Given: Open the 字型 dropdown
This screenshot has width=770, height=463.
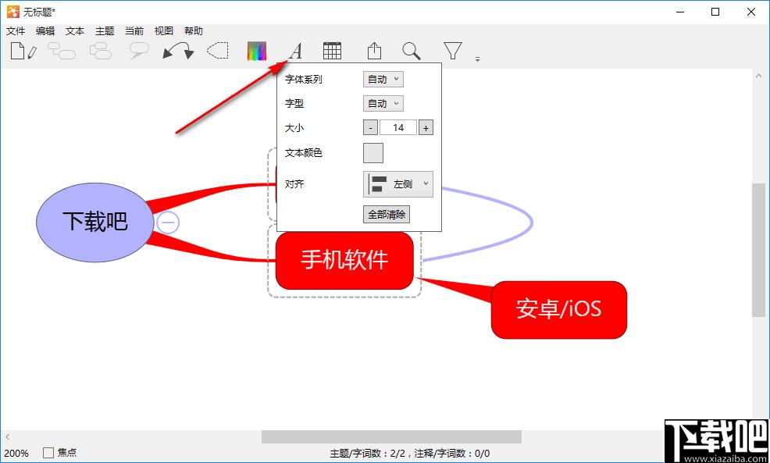Looking at the screenshot, I should 383,104.
